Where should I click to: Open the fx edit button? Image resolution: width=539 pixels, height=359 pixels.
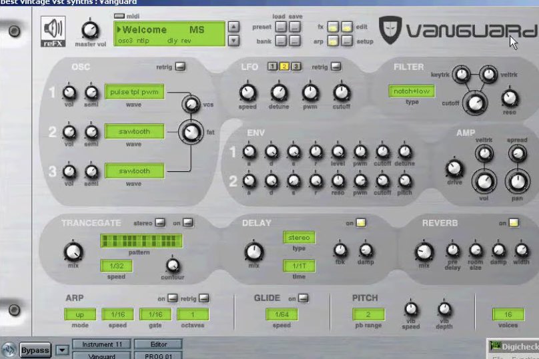coord(347,27)
